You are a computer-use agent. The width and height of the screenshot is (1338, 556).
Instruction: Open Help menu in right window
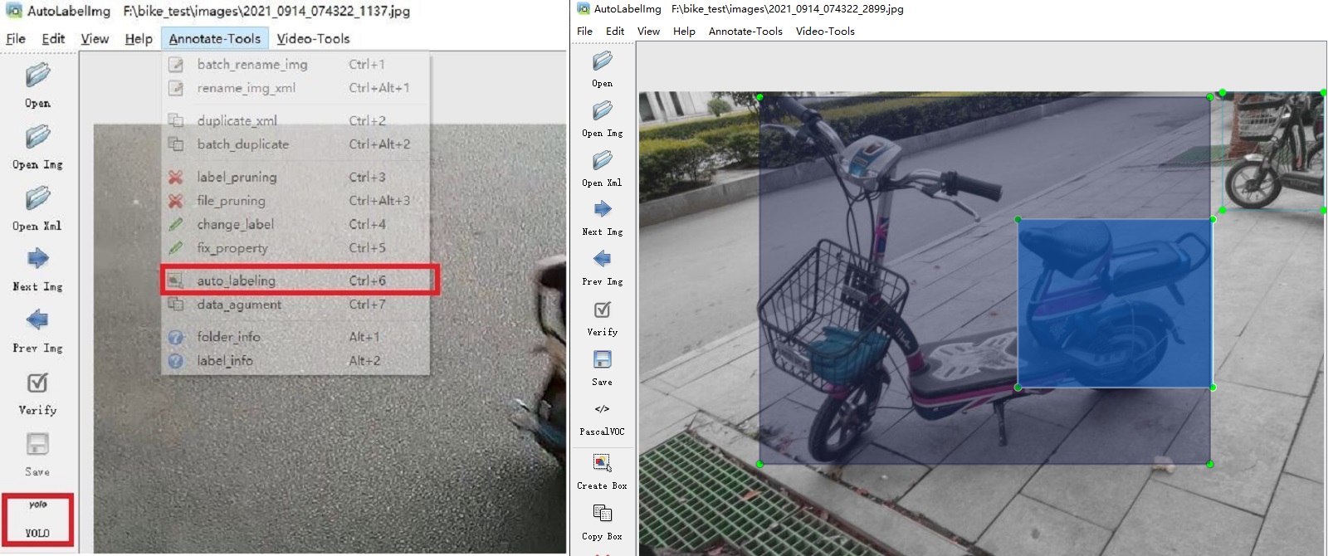tap(684, 31)
